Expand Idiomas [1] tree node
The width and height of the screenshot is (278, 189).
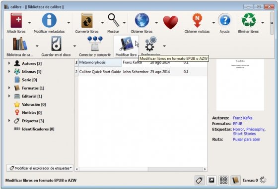click(x=9, y=71)
